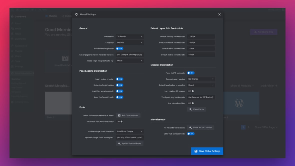Screen dimensions: 295x166
Task: Click the list of pages to include field
Action: [x=130, y=55]
